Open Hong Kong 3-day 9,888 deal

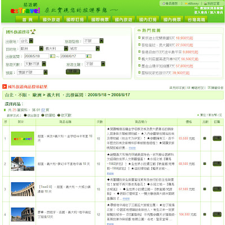click(170, 52)
